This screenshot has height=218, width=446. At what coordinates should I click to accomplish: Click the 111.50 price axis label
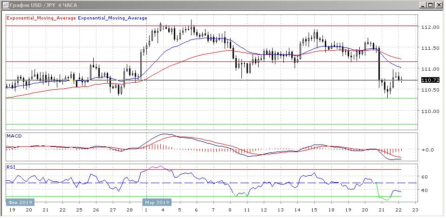pyautogui.click(x=431, y=48)
